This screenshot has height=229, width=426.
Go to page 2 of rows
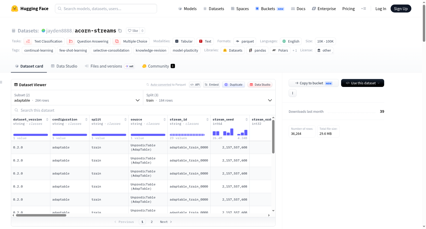[152, 222]
